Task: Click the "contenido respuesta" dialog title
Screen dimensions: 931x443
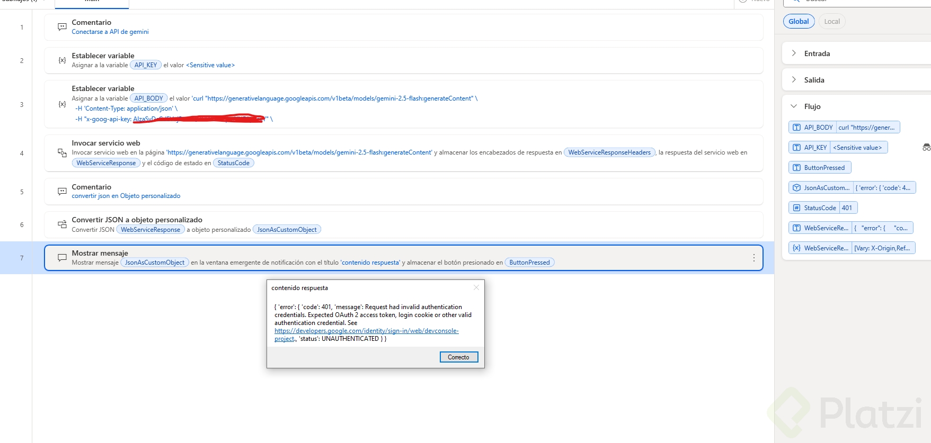Action: (x=300, y=288)
